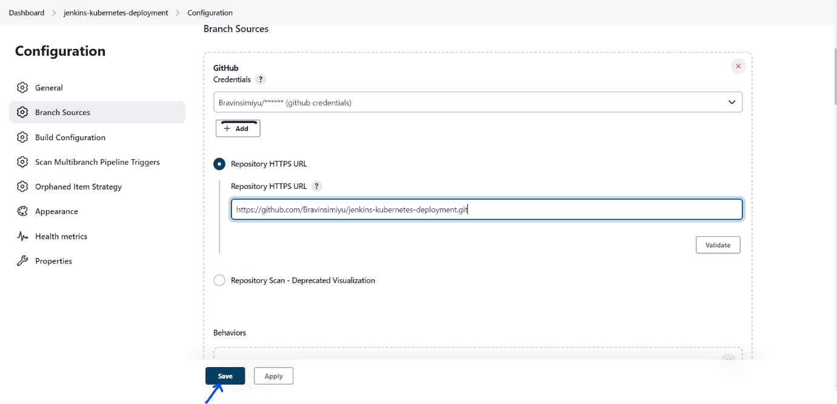Add new credentials with the Add button

238,128
